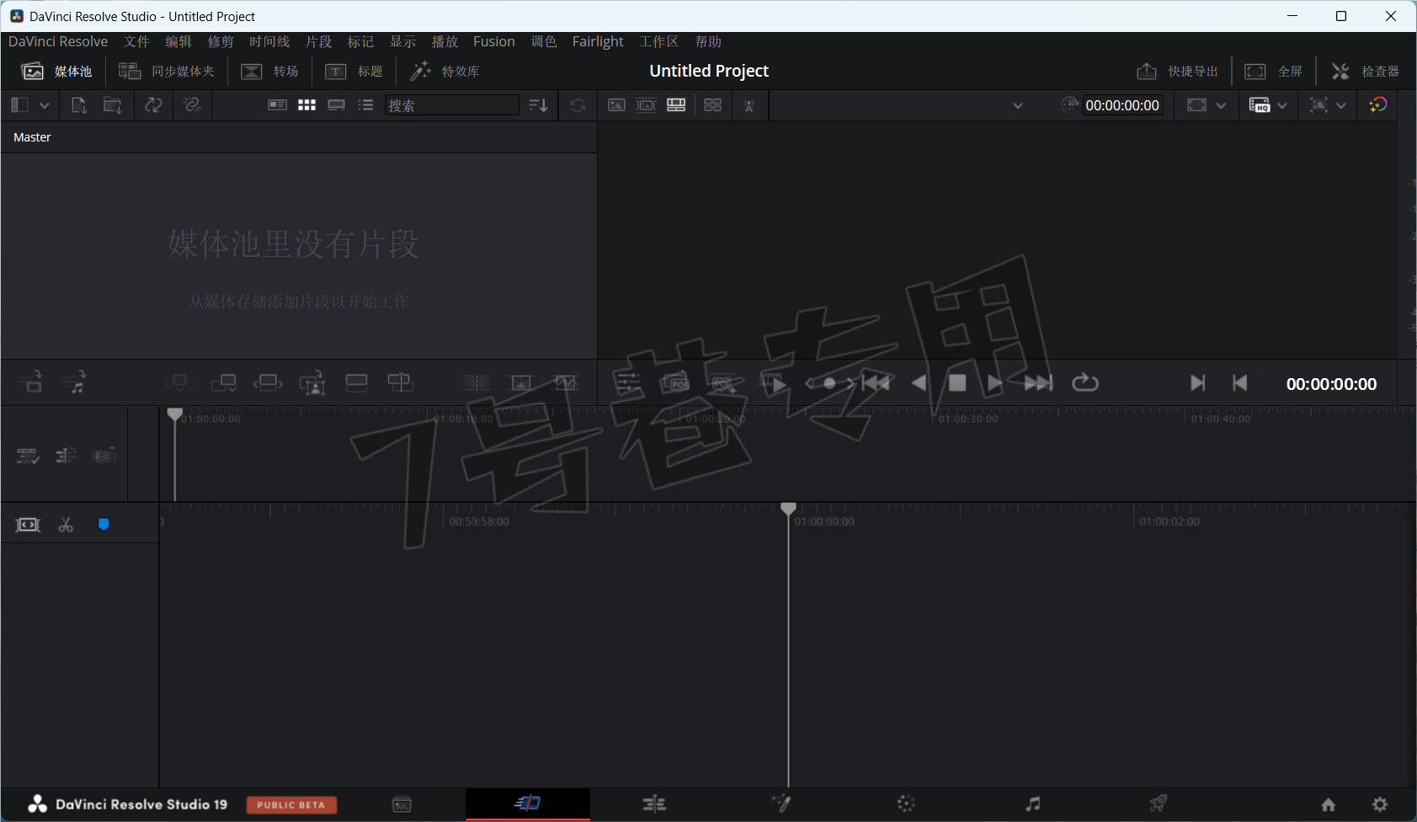Image resolution: width=1417 pixels, height=822 pixels.
Task: Toggle Loop playback
Action: tap(1085, 383)
